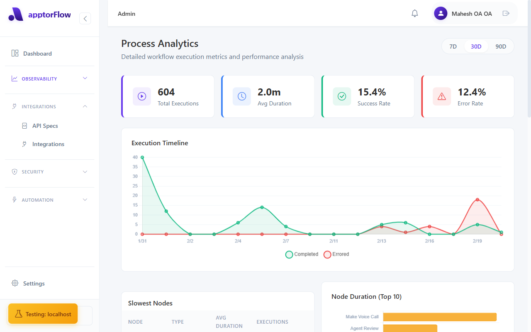Collapse the sidebar with the chevron toggle
Viewport: 531px width, 332px height.
[85, 18]
